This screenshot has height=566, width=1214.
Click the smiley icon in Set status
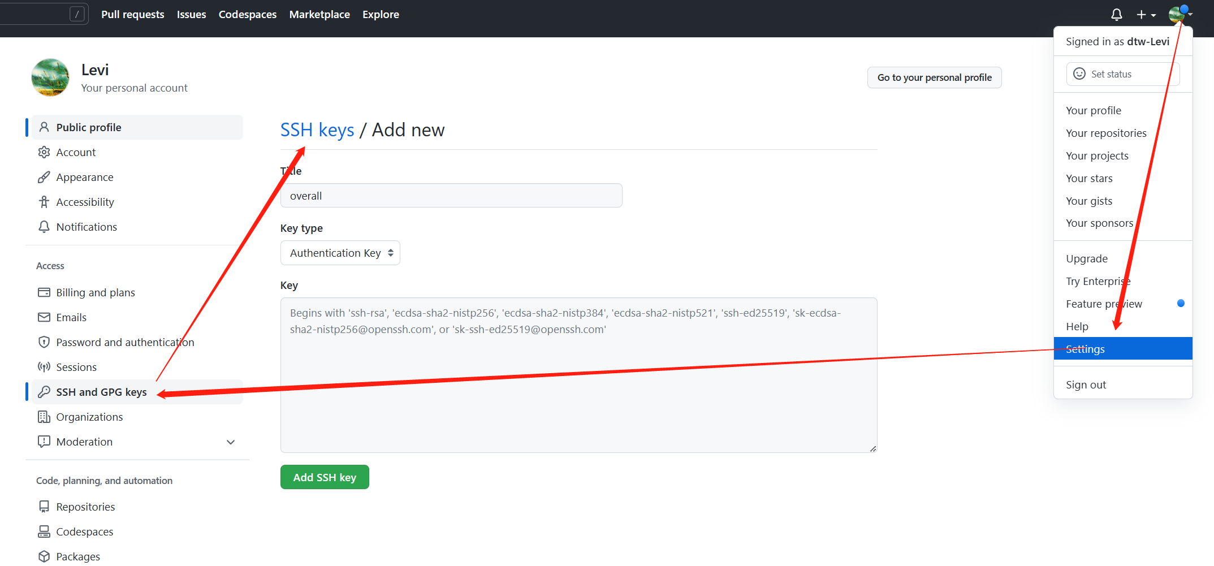(x=1079, y=74)
